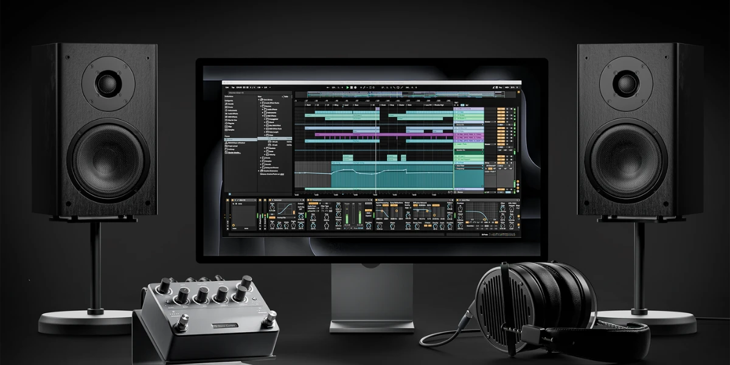The height and width of the screenshot is (365, 730).
Task: Toggle the MIDI map mode switch
Action: point(507,88)
